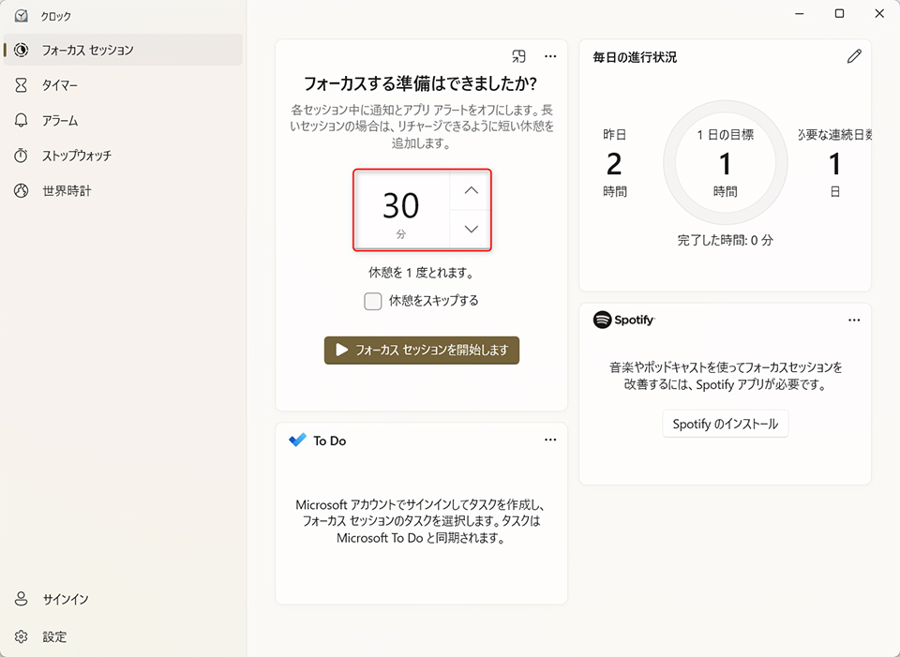Start with フォーカス セッションを開始します
This screenshot has height=657, width=900.
pos(422,350)
